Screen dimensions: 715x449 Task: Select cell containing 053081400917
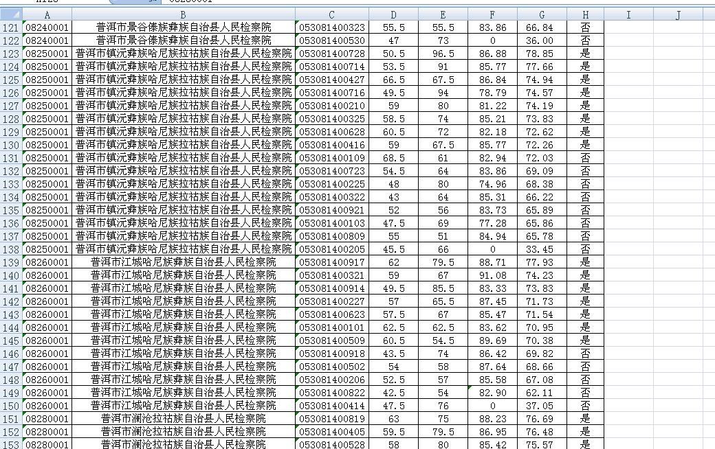tap(332, 262)
